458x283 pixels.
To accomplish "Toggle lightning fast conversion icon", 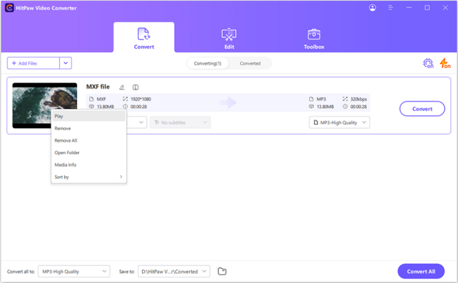I will [x=445, y=63].
